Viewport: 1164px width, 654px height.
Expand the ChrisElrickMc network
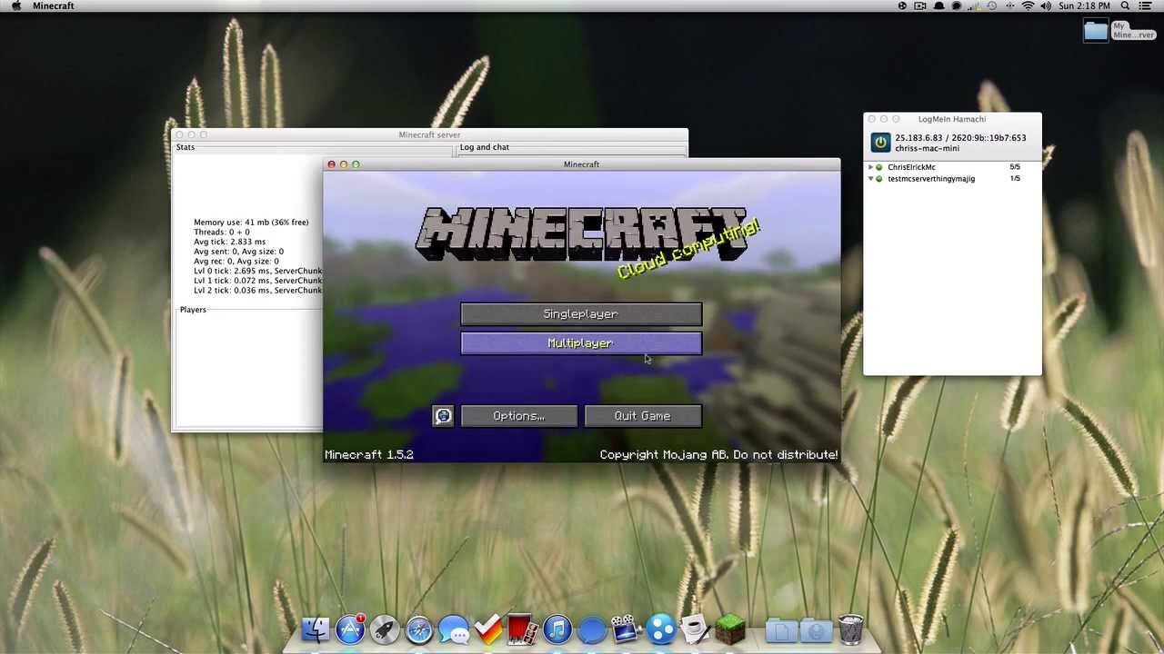870,167
